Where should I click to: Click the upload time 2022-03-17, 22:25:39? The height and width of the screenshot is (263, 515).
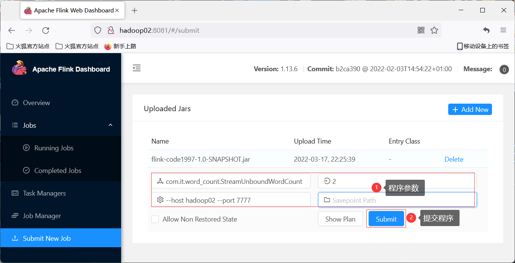(324, 159)
